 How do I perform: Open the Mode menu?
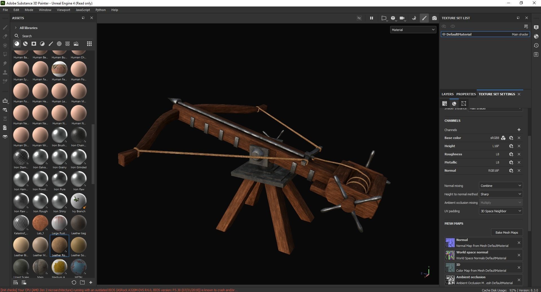[x=29, y=10]
